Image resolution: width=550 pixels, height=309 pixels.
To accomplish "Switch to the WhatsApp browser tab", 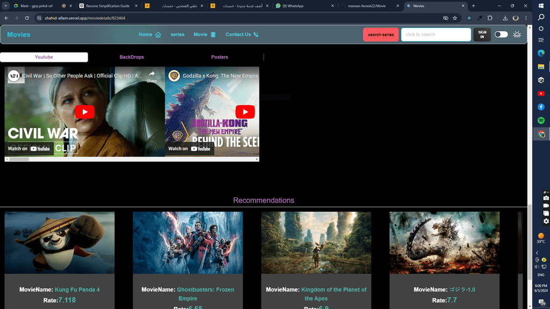I will [x=305, y=5].
